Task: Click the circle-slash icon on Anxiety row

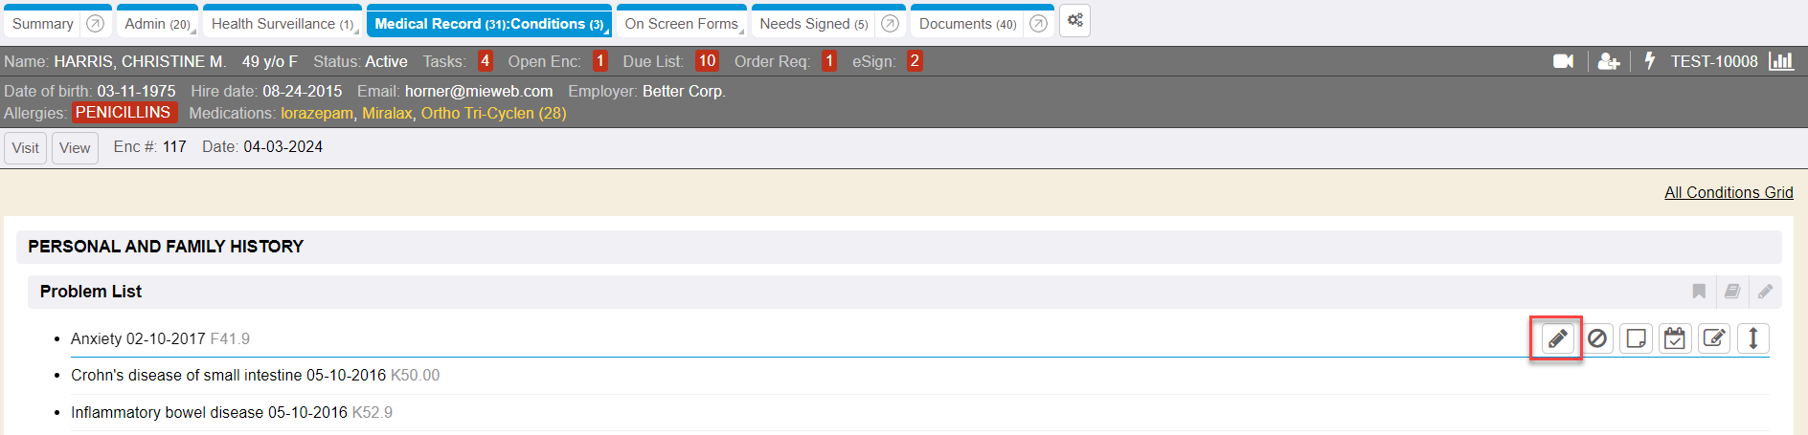Action: (1596, 338)
